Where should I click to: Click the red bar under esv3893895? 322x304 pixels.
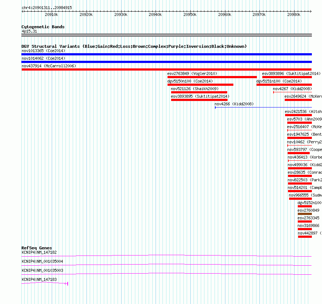coord(199,100)
